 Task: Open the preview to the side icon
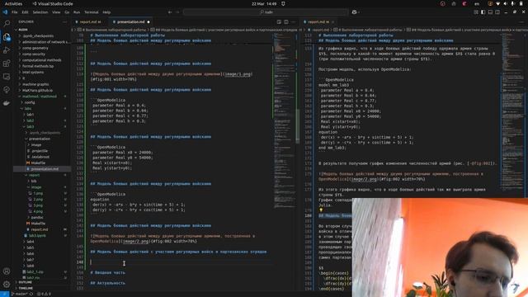pos(279,22)
